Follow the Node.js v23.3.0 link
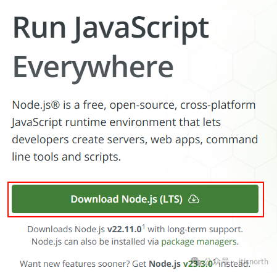Screen dimensions: 277x273 point(181,264)
